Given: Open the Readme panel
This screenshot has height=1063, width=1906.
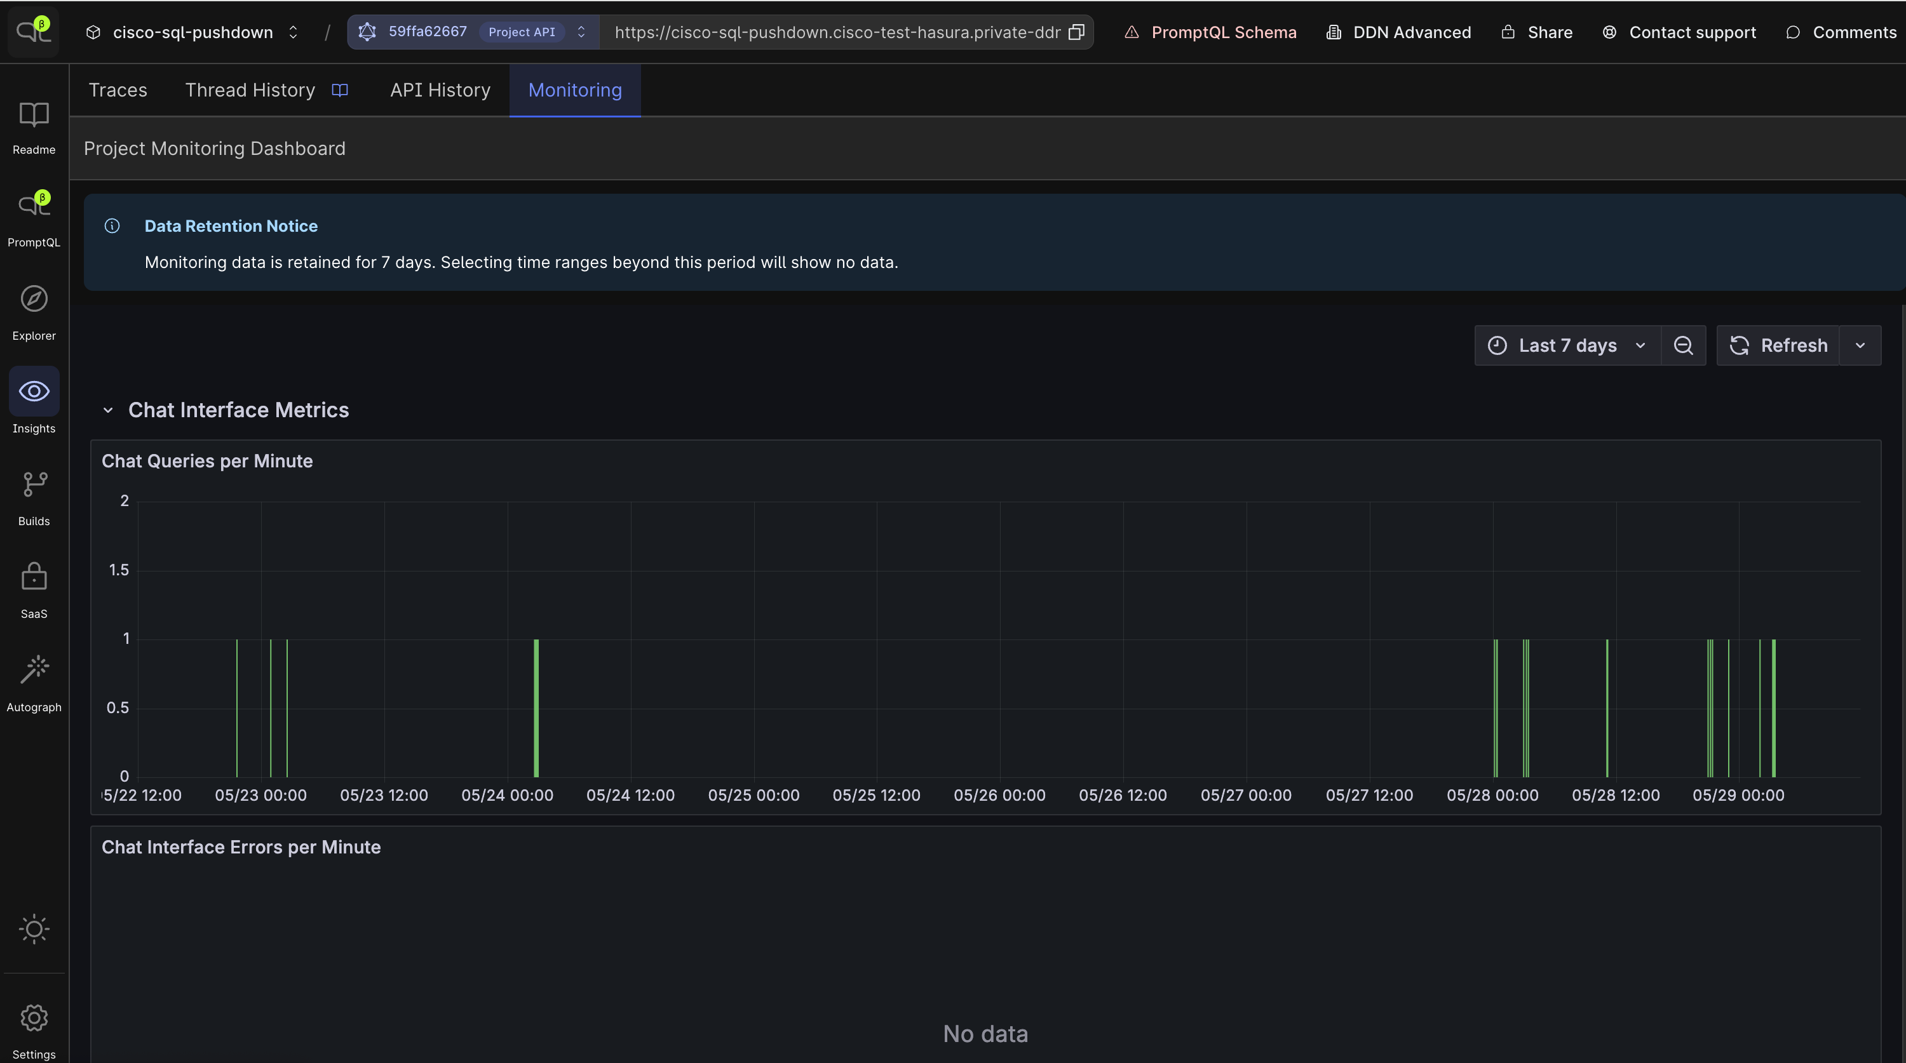Looking at the screenshot, I should pos(34,127).
